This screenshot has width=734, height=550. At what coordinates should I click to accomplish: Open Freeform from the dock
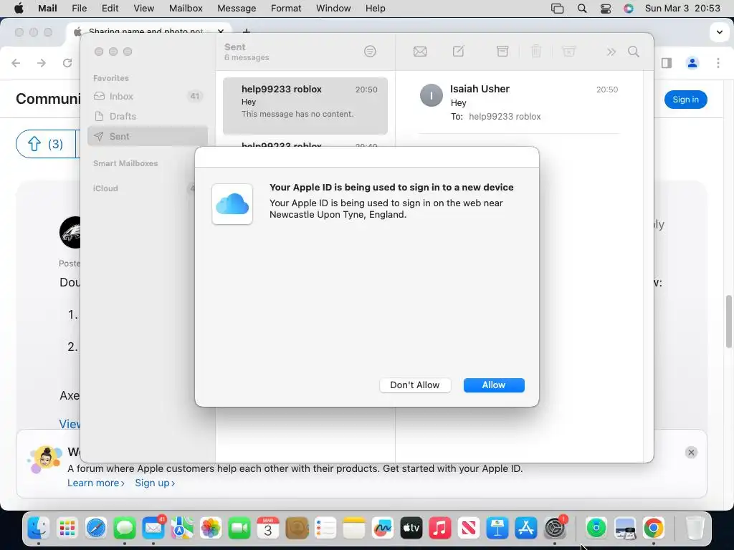[383, 528]
